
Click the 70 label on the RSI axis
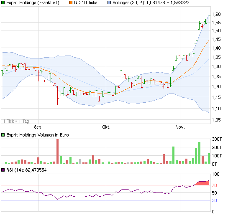point(214,185)
